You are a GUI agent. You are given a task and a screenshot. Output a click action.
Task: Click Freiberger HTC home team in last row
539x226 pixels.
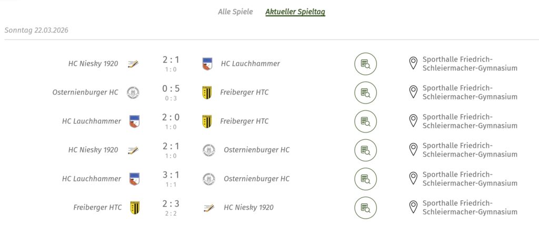point(97,208)
